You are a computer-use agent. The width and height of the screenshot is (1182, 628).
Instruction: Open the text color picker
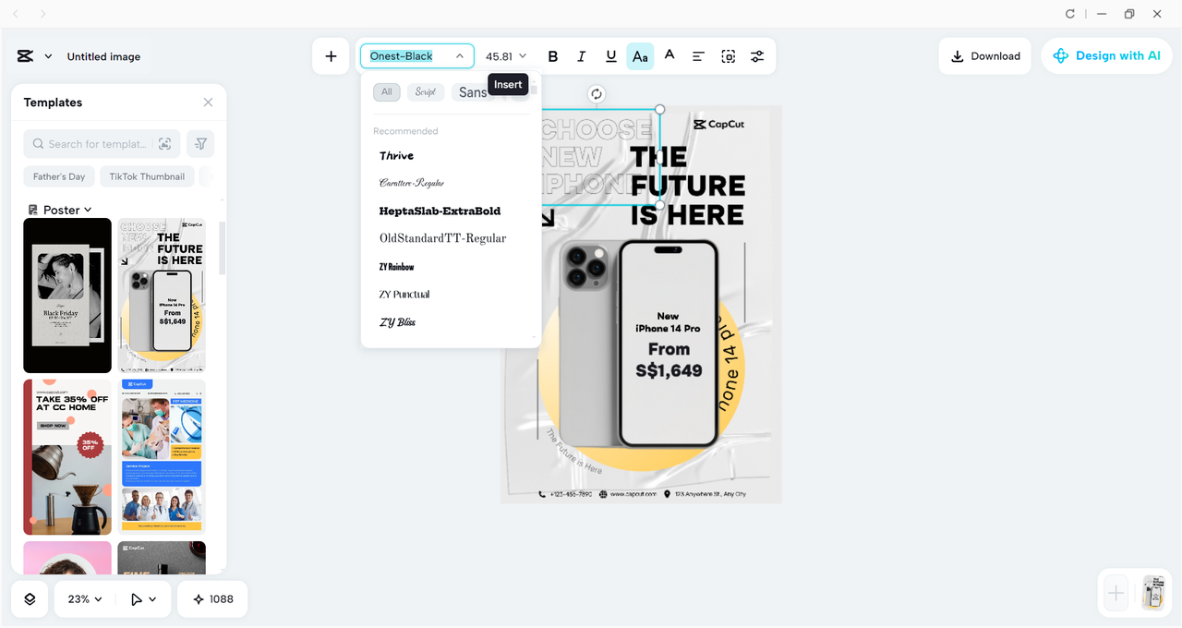[669, 56]
